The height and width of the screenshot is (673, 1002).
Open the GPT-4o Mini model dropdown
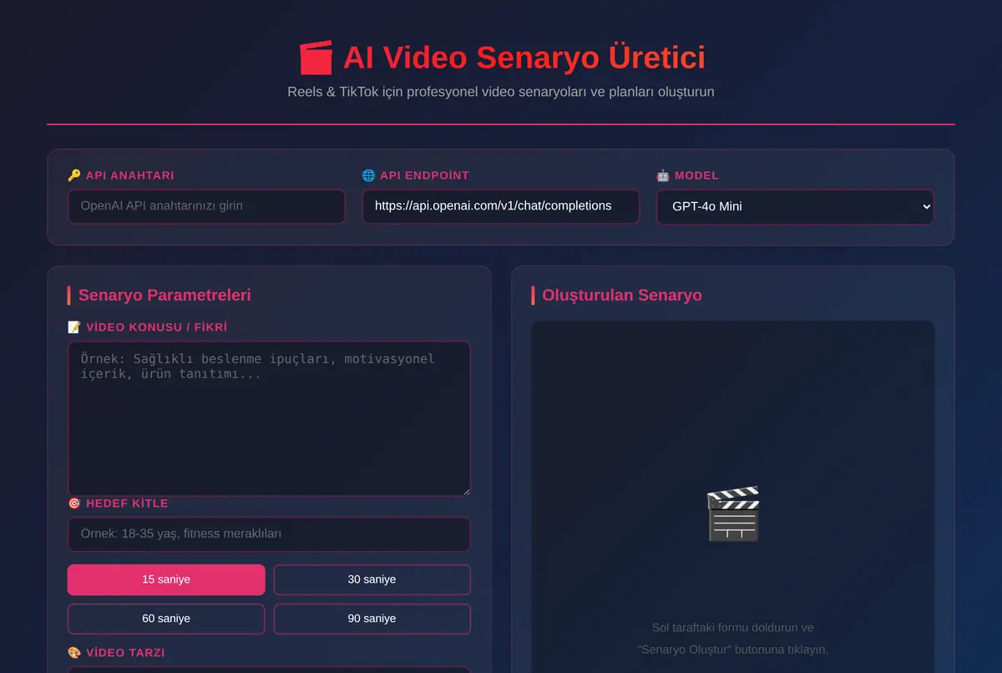(795, 206)
